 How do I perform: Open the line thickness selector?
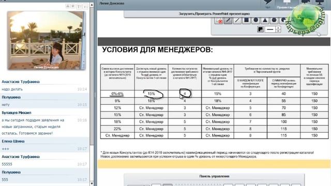[x=270, y=29]
